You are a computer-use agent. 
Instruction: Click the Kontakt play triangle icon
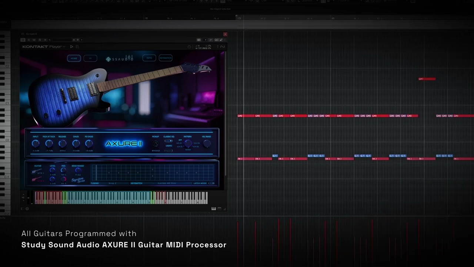click(x=71, y=47)
